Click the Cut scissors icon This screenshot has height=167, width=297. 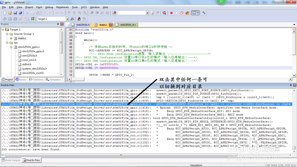27,13
